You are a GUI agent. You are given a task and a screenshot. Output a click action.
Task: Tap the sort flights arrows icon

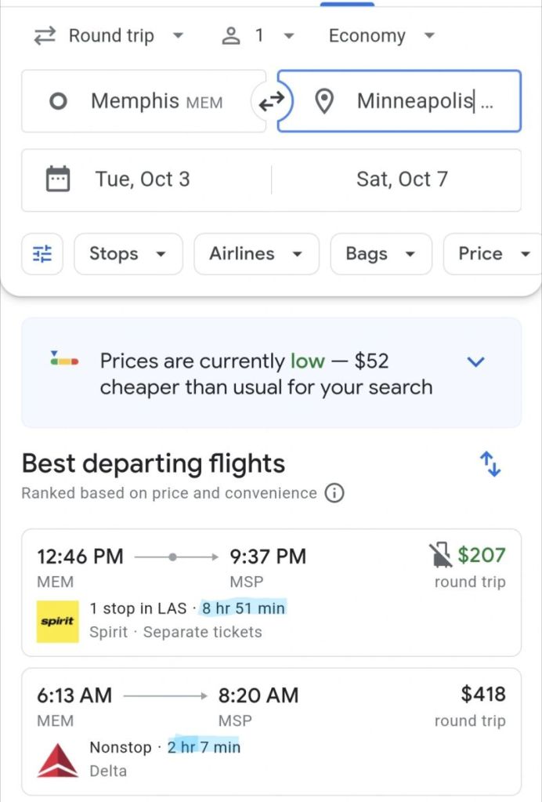490,465
